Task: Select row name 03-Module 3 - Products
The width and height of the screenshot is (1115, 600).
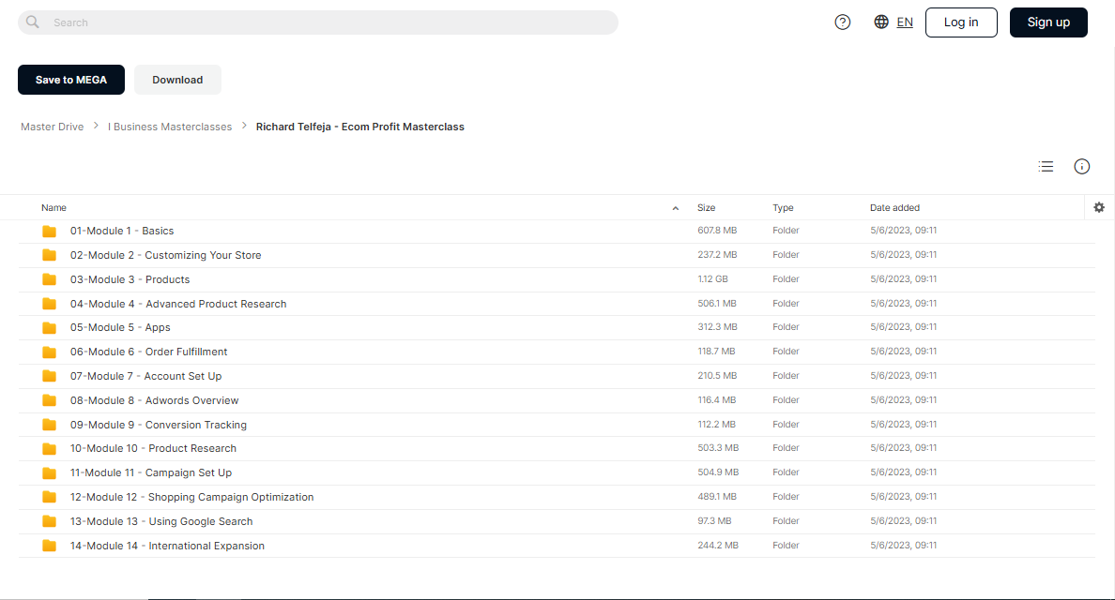Action: coord(130,279)
